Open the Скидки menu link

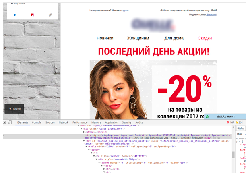pos(205,38)
